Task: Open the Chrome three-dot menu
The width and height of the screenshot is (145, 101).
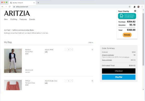Action: point(142,7)
